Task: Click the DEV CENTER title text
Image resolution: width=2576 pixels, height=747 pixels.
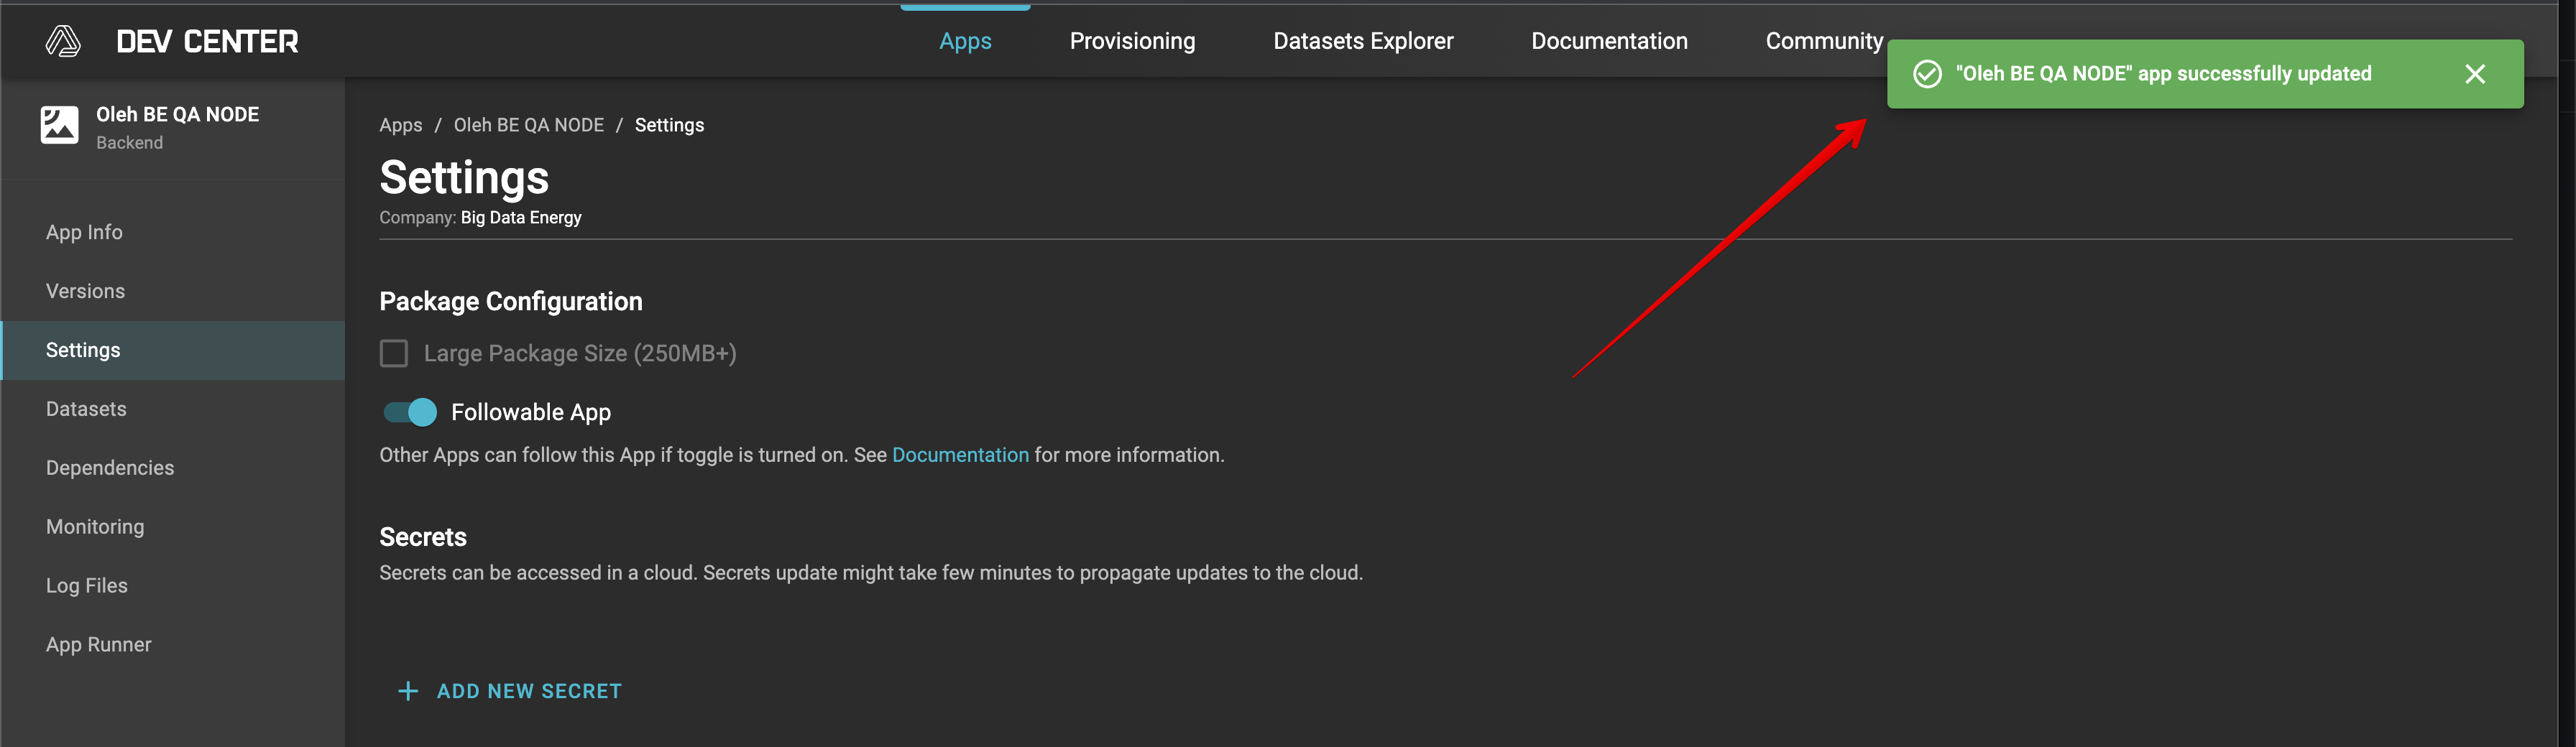Action: [x=207, y=42]
